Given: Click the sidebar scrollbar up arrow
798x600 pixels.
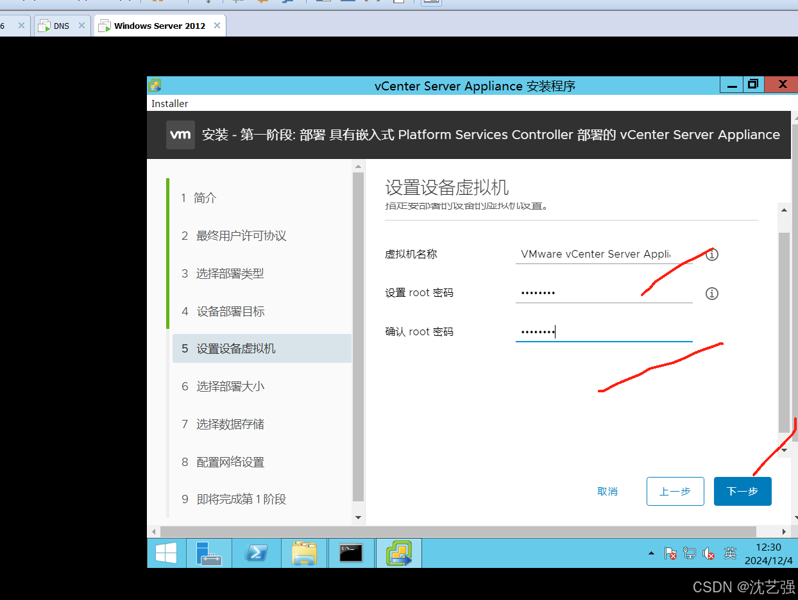Looking at the screenshot, I should point(359,167).
